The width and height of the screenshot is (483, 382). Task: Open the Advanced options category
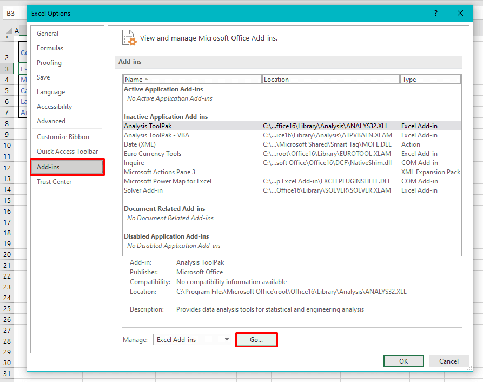point(50,122)
